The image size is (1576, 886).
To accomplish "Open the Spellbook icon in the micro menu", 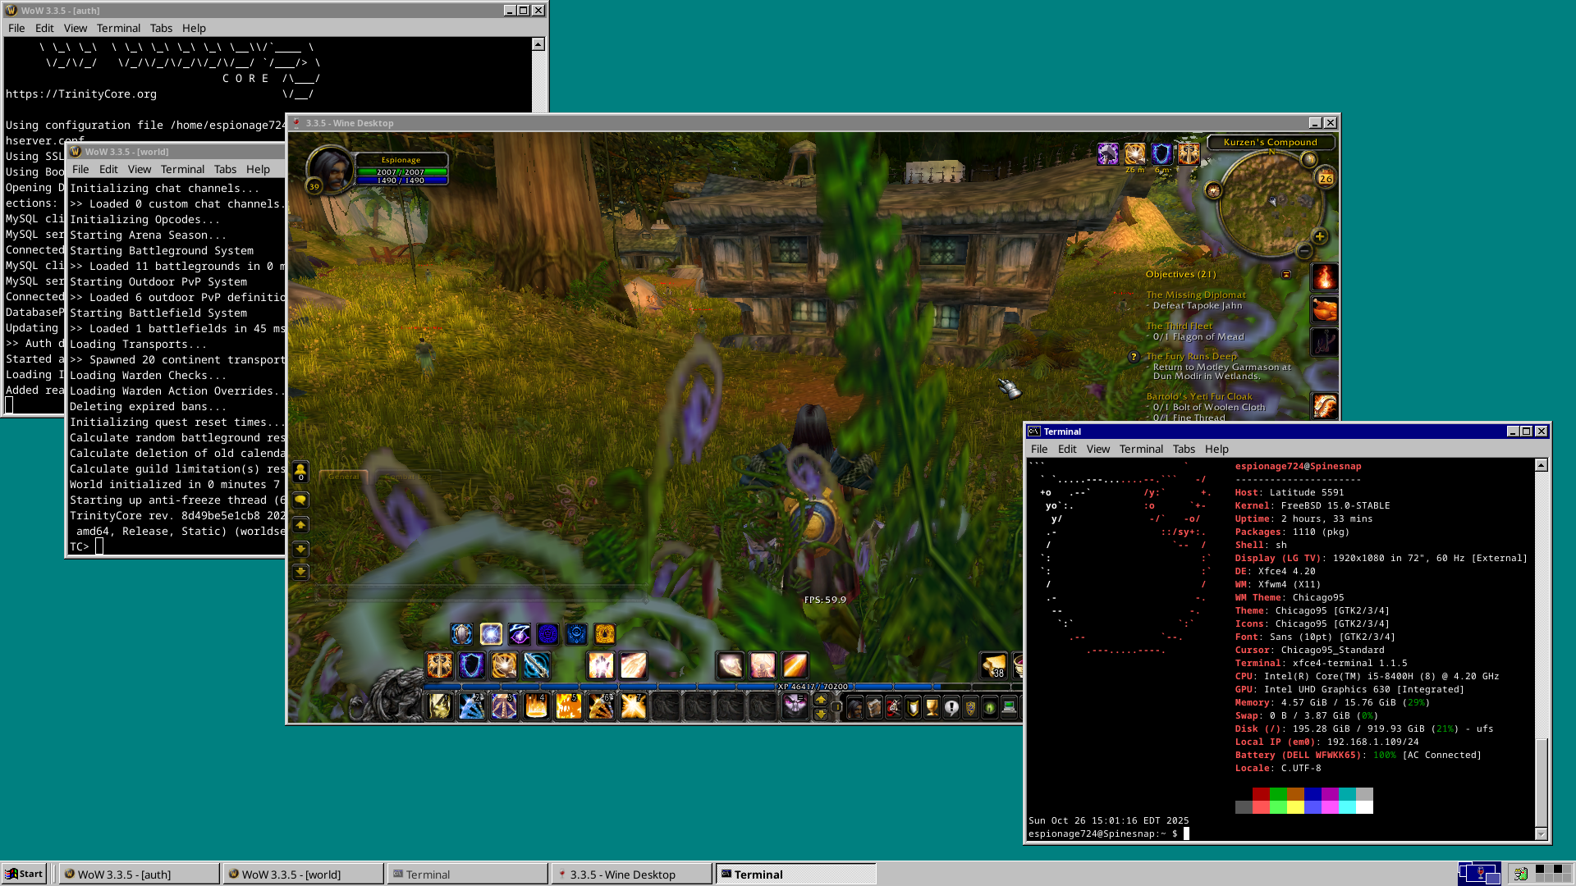I will tap(874, 708).
